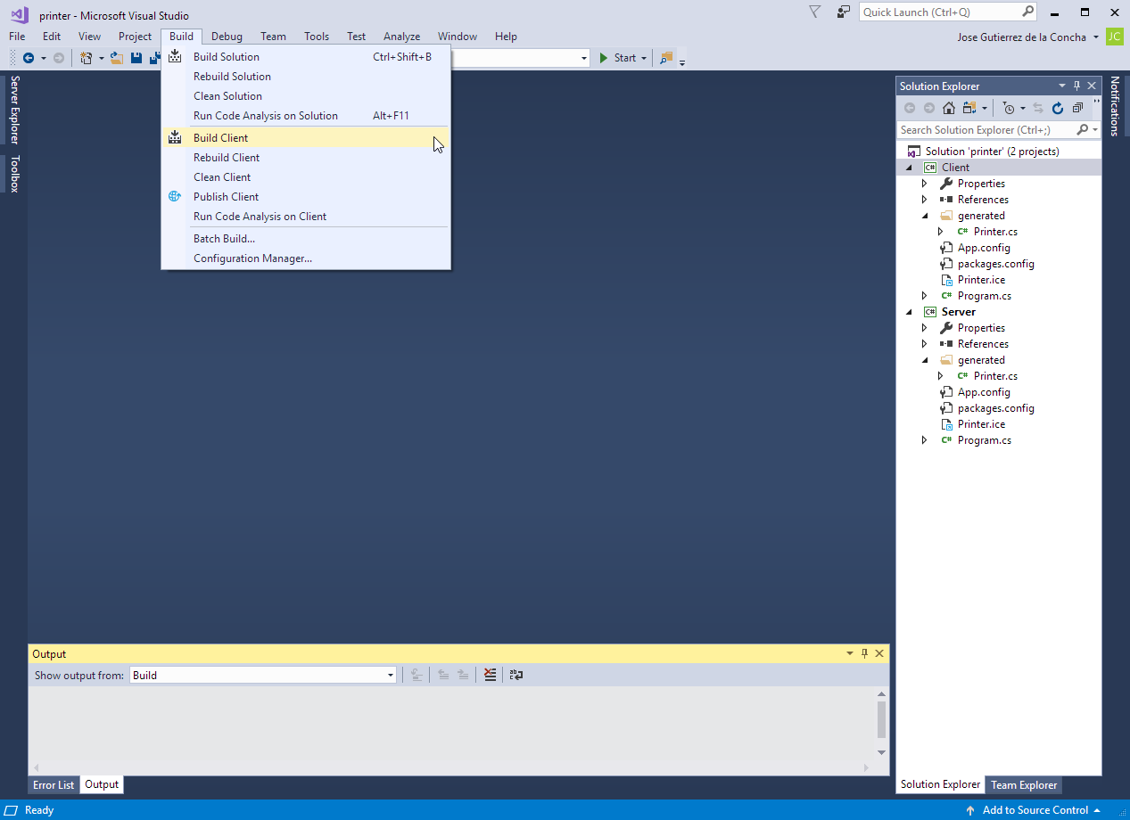1130x820 pixels.
Task: Toggle word wrap in Output window
Action: point(516,675)
